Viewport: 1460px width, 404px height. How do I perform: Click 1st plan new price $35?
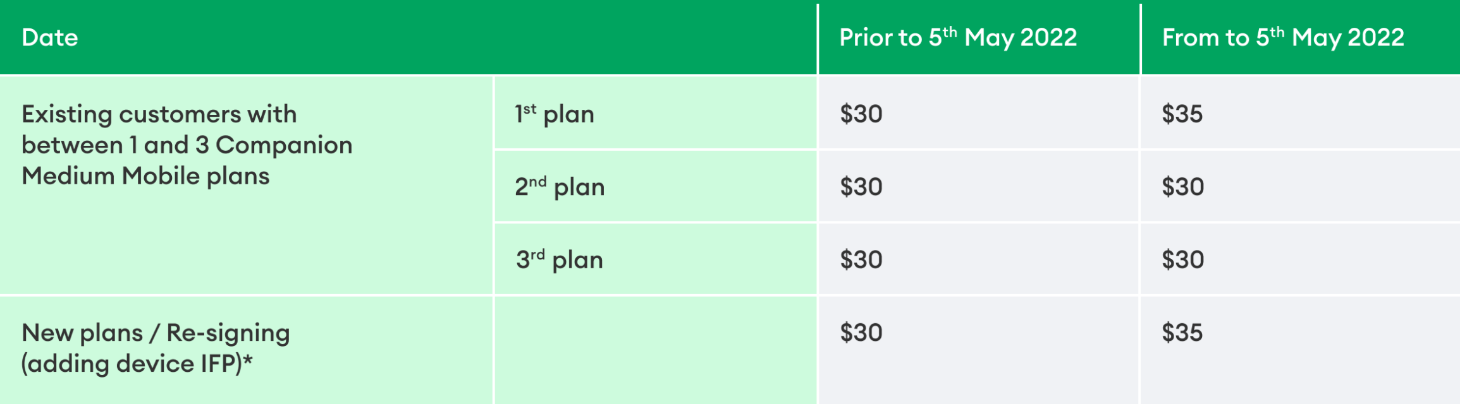(x=1182, y=114)
